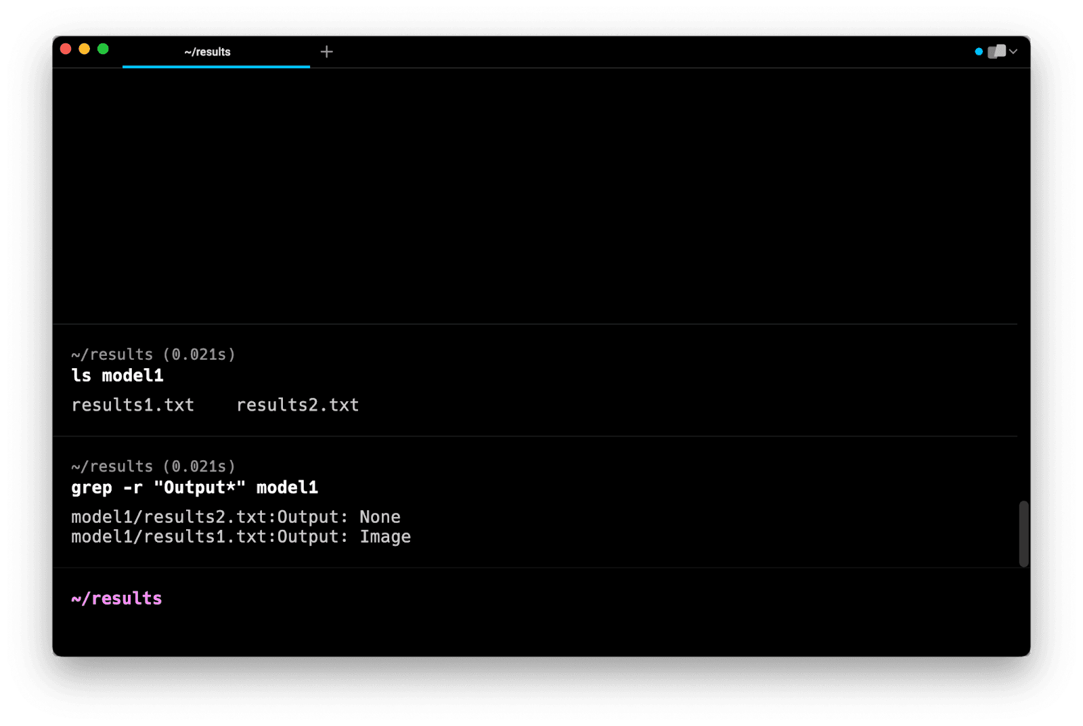Click the word "Image" in grep output
This screenshot has height=726, width=1083.
point(385,537)
